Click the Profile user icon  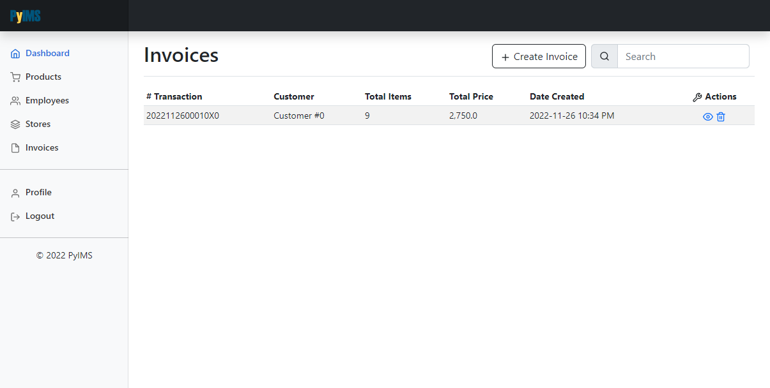click(x=15, y=193)
